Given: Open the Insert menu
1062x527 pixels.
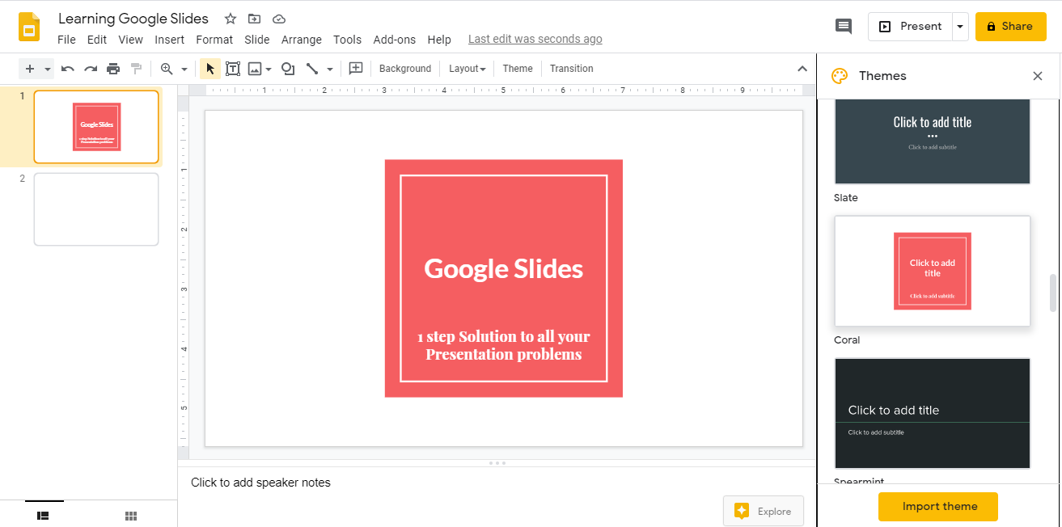Looking at the screenshot, I should click(x=170, y=40).
